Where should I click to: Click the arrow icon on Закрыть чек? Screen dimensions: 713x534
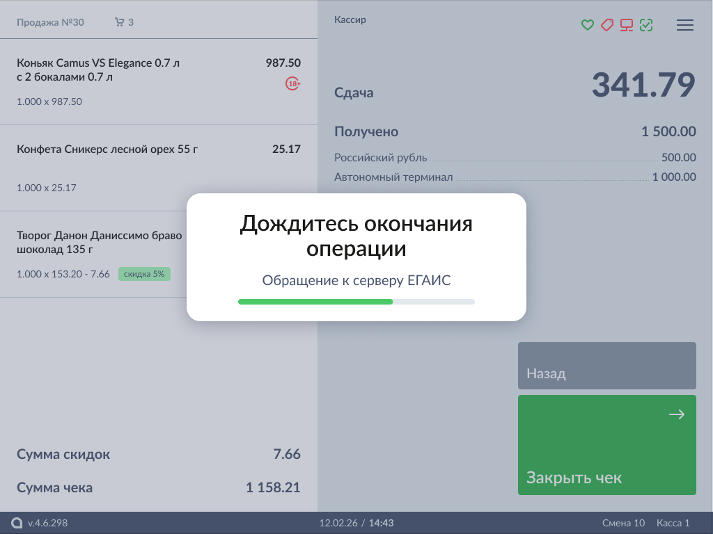[x=676, y=415]
